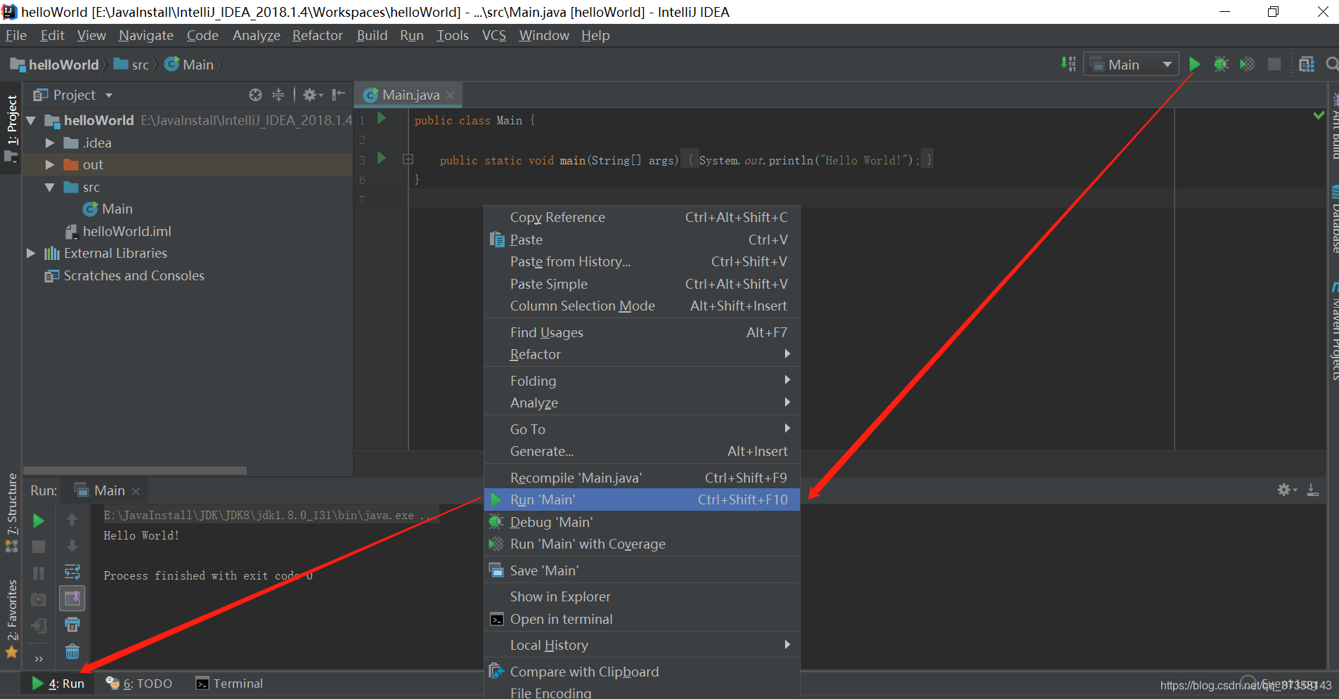Open the File menu

[x=16, y=35]
